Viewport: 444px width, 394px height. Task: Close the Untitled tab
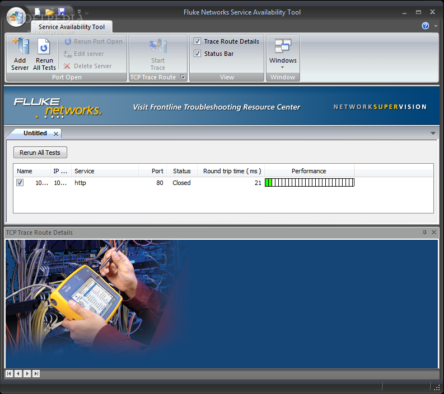[56, 134]
